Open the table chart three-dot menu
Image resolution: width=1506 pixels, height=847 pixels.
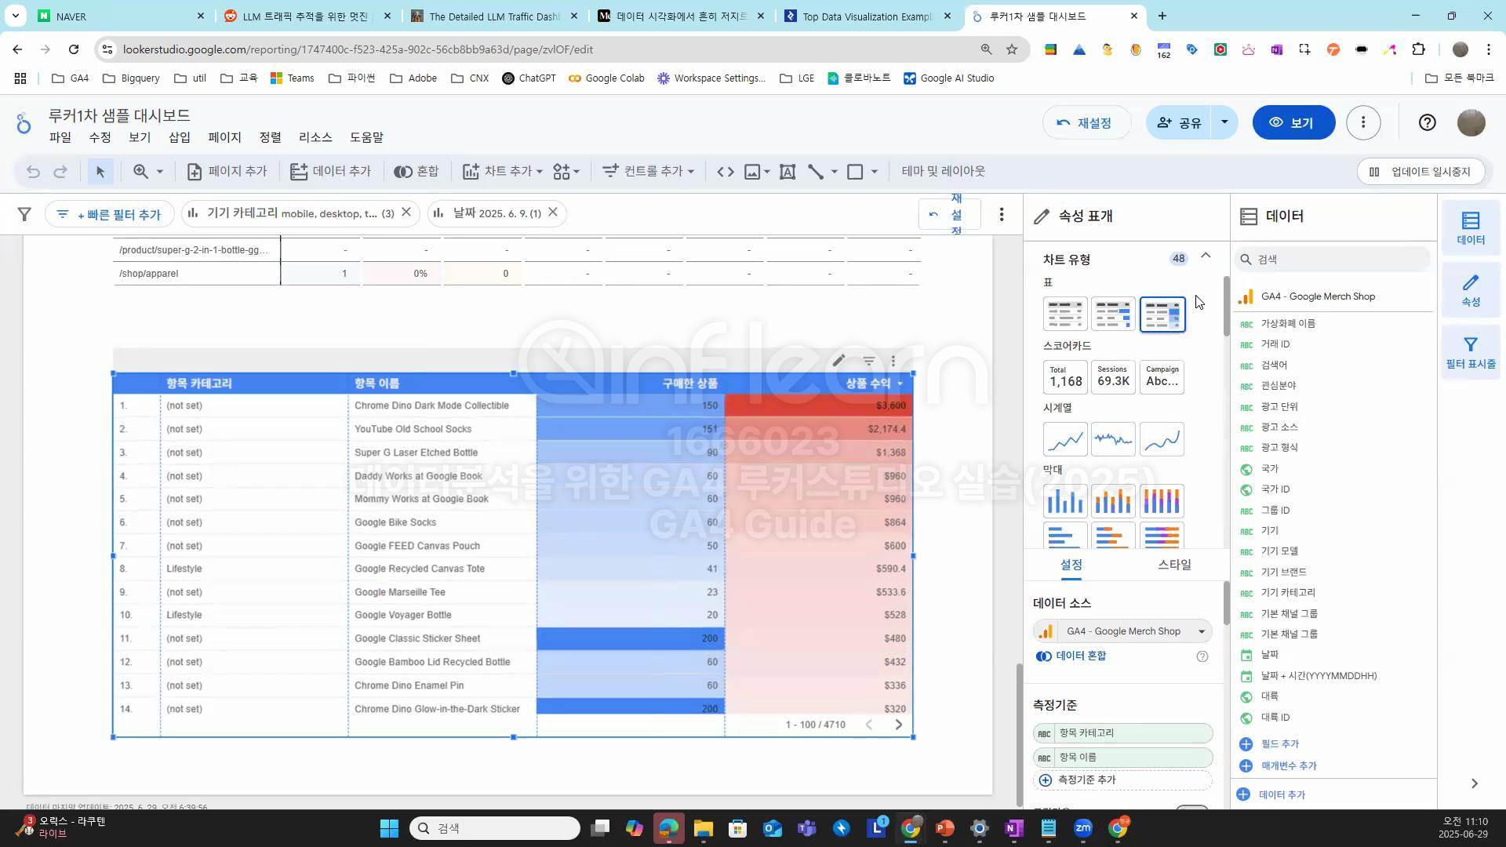coord(893,361)
